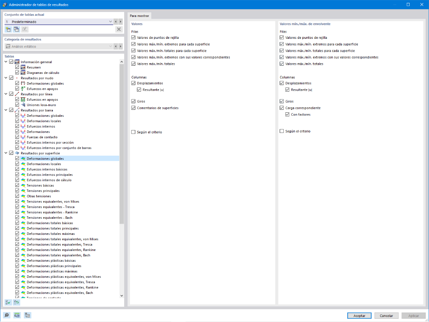Toggle Valores máx./mín. totales in envolvente panel

282,64
